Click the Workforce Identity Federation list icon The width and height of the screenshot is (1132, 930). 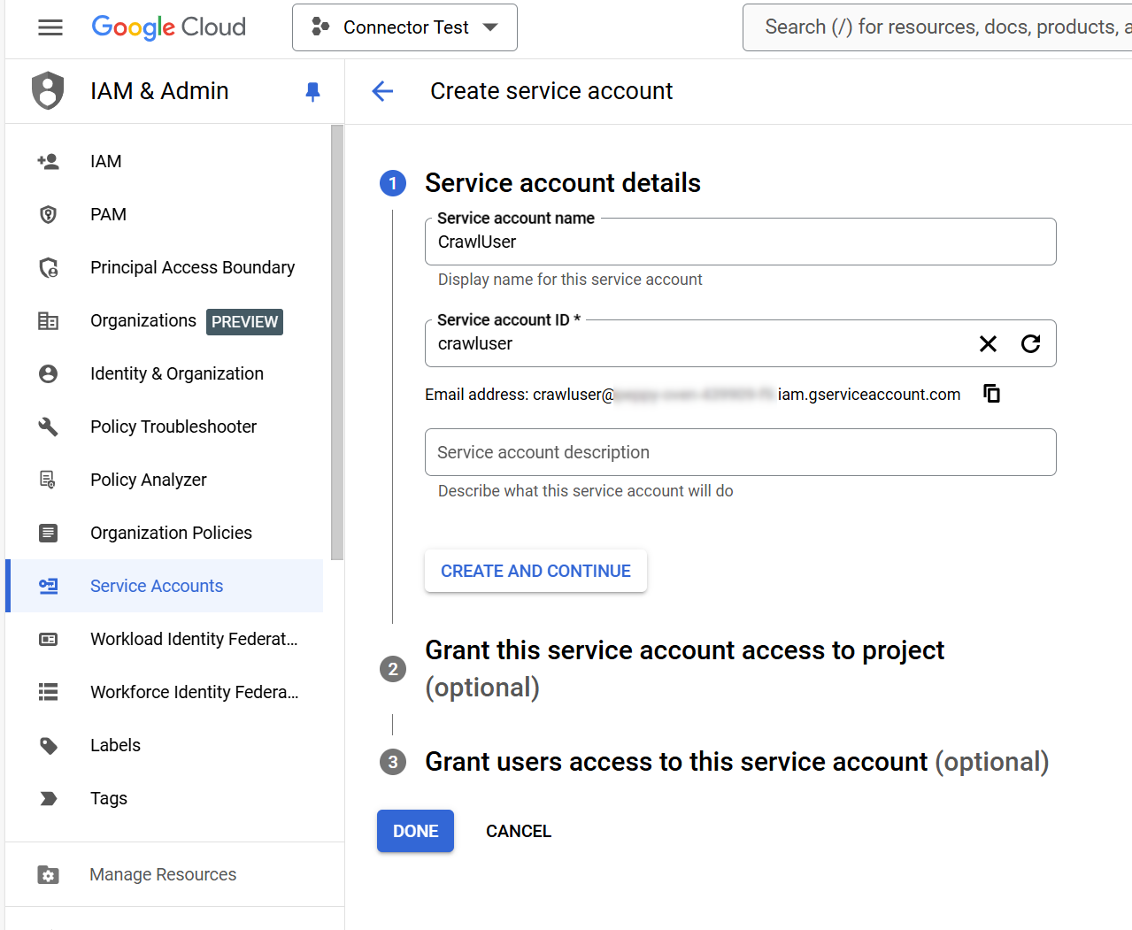(48, 692)
